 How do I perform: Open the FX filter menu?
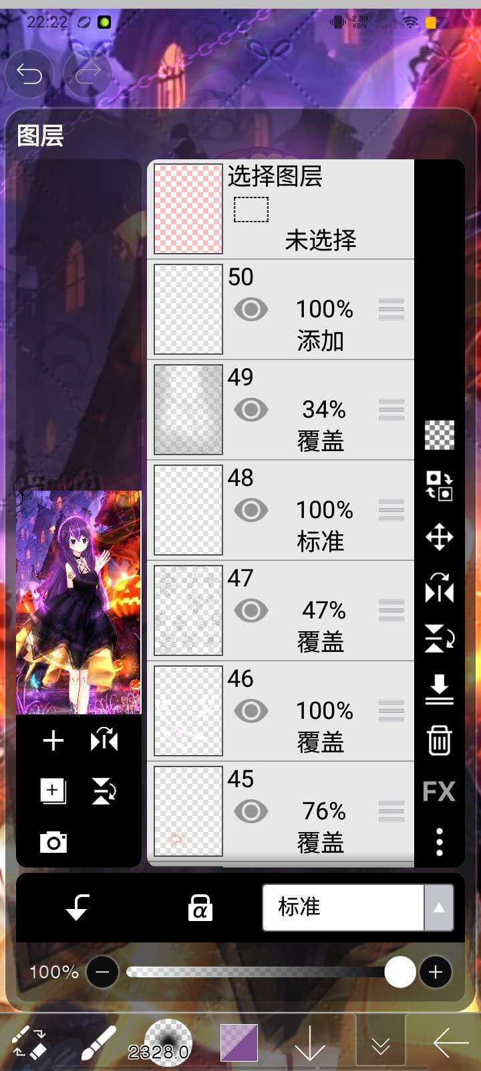tap(439, 791)
